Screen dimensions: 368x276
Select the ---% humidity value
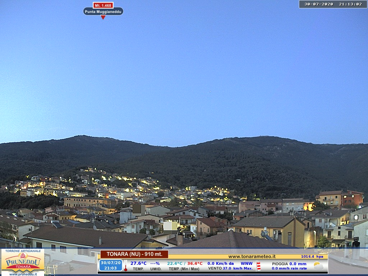155,263
